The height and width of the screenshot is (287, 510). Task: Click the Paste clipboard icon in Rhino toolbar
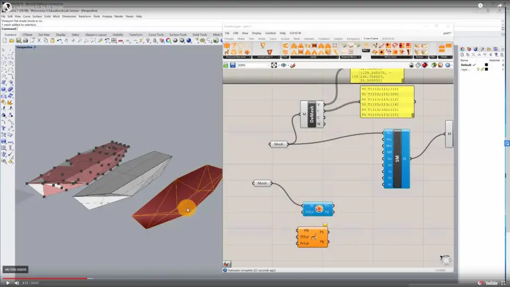point(52,41)
